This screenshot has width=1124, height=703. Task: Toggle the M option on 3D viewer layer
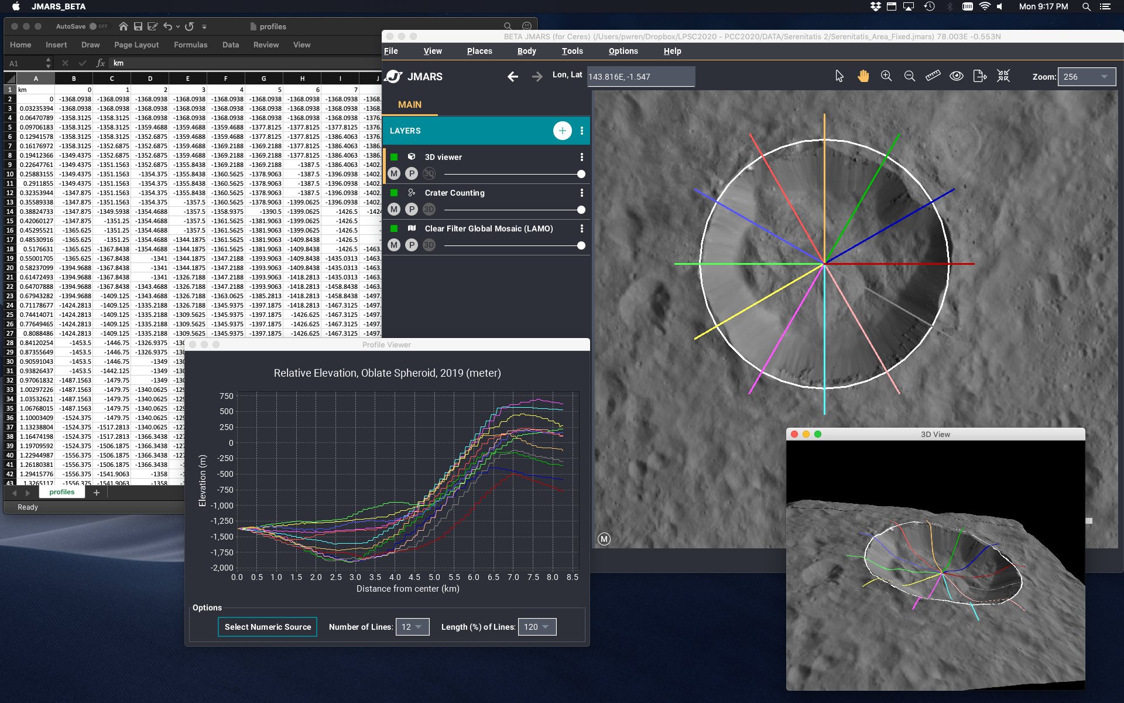(x=393, y=173)
